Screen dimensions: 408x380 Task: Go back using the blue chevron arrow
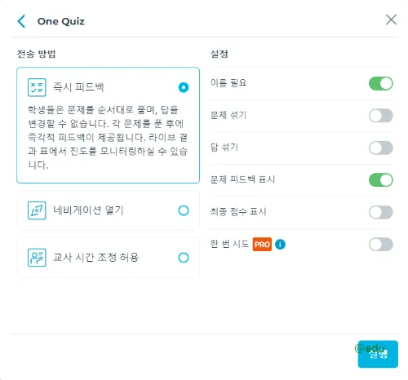pos(21,21)
